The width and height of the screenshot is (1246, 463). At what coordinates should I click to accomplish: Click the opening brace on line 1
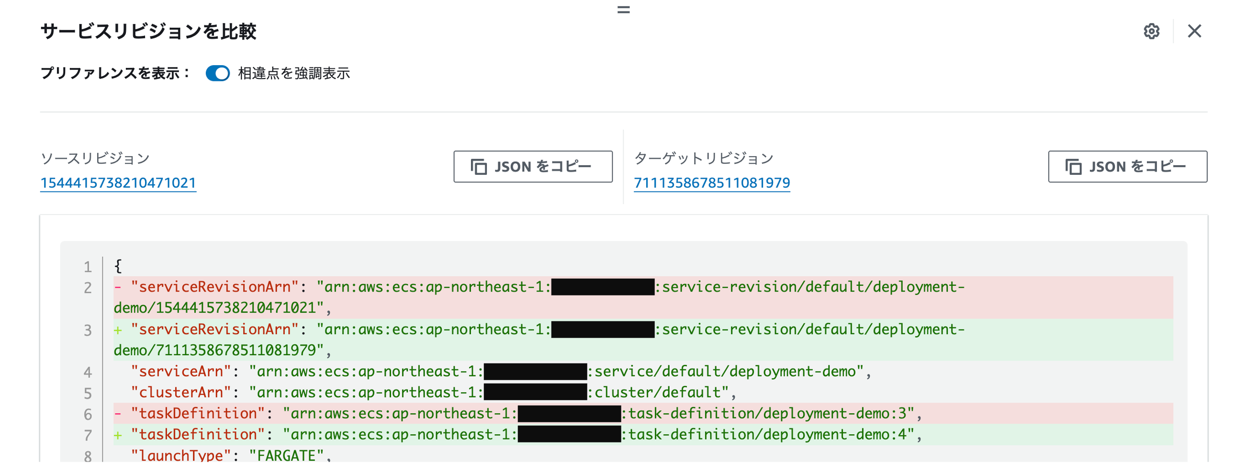click(x=118, y=266)
